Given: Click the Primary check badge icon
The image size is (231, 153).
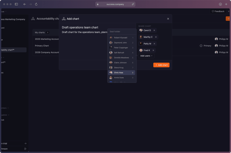Looking at the screenshot, I should (201, 46).
